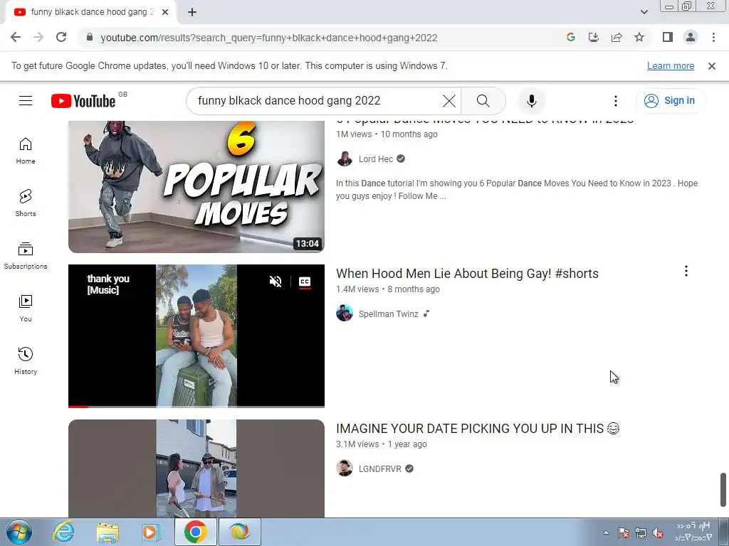The image size is (729, 546).
Task: Open the Chrome profile avatar
Action: [691, 38]
